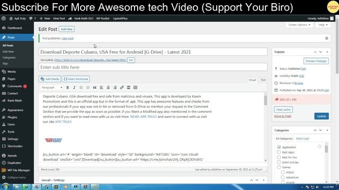Open WP Rocket admin bar menu

pyautogui.click(x=103, y=18)
